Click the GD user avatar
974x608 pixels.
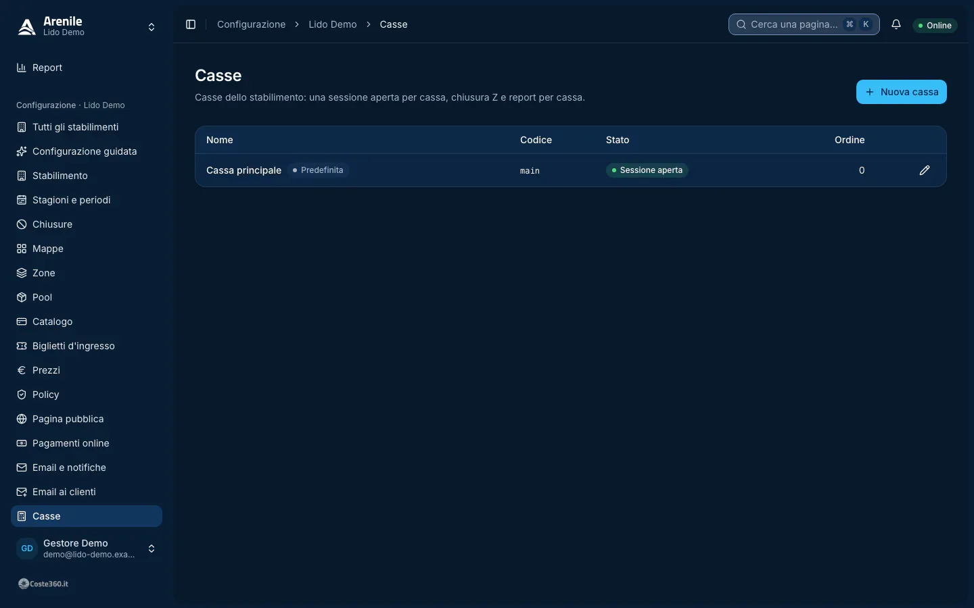pos(27,549)
